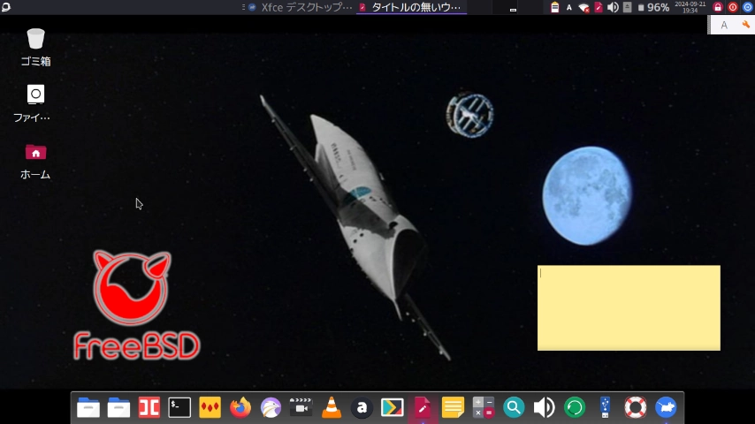Launch the green circular refresh dock icon
Screen dimensions: 755x424
pyautogui.click(x=575, y=407)
